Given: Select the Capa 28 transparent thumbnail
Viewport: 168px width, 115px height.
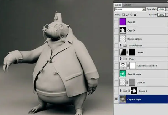Looking at the screenshot, I should tap(123, 82).
